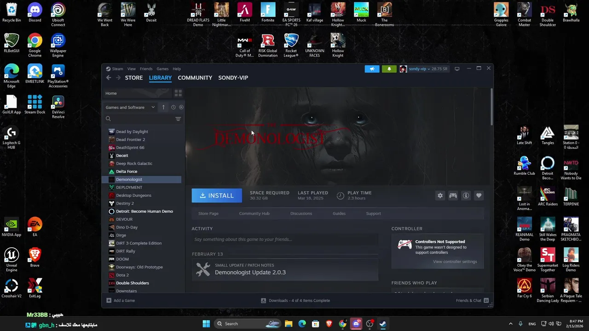
Task: Click the Steam announcements megaphone icon
Action: pyautogui.click(x=372, y=69)
